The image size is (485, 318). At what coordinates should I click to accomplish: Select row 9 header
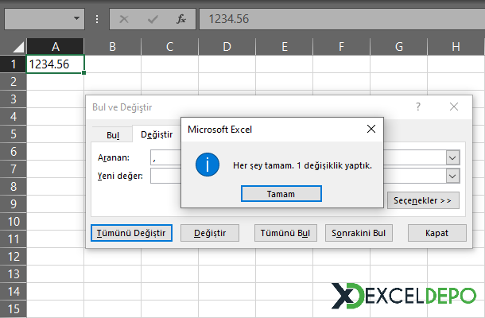[14, 204]
